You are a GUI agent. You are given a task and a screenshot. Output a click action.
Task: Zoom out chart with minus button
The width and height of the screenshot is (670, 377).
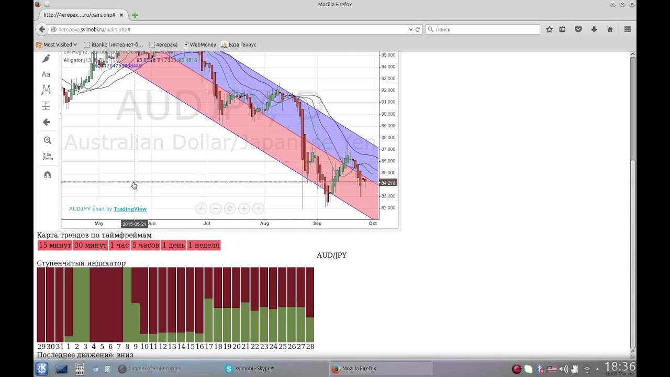pyautogui.click(x=215, y=208)
